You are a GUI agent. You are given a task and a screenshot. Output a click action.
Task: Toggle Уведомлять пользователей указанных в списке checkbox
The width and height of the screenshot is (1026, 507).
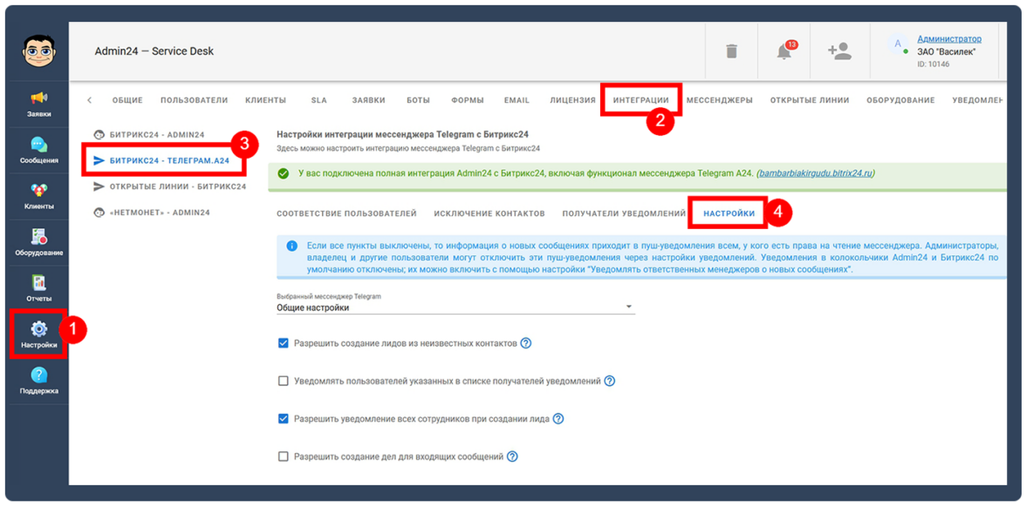point(284,381)
